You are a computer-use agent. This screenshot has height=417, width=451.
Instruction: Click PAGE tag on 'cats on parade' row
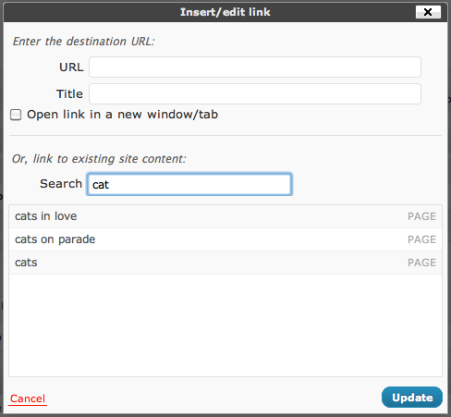point(421,239)
